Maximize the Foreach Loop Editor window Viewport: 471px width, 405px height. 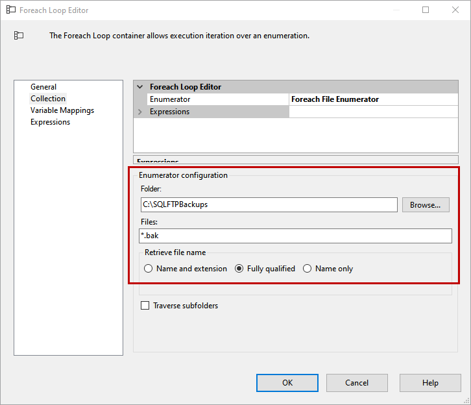[426, 10]
